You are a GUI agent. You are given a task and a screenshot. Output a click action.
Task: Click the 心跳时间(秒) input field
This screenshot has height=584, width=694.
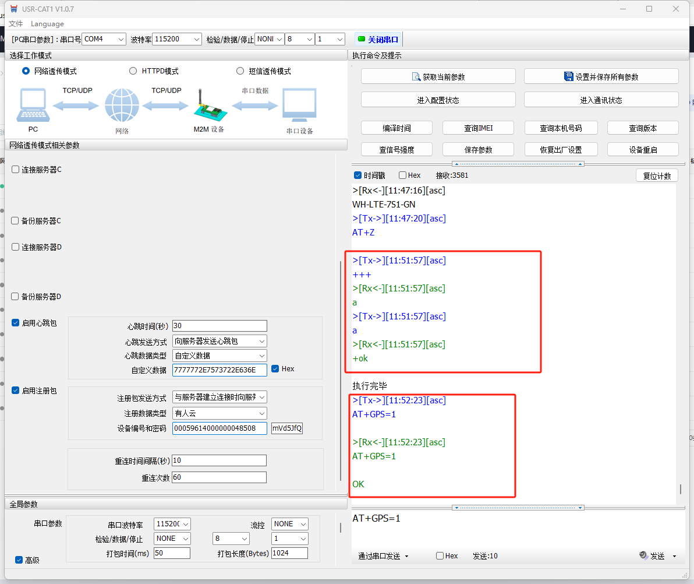219,326
